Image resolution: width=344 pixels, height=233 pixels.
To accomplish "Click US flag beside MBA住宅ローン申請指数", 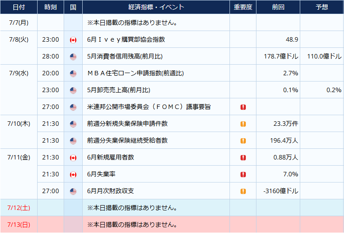I will click(73, 74).
